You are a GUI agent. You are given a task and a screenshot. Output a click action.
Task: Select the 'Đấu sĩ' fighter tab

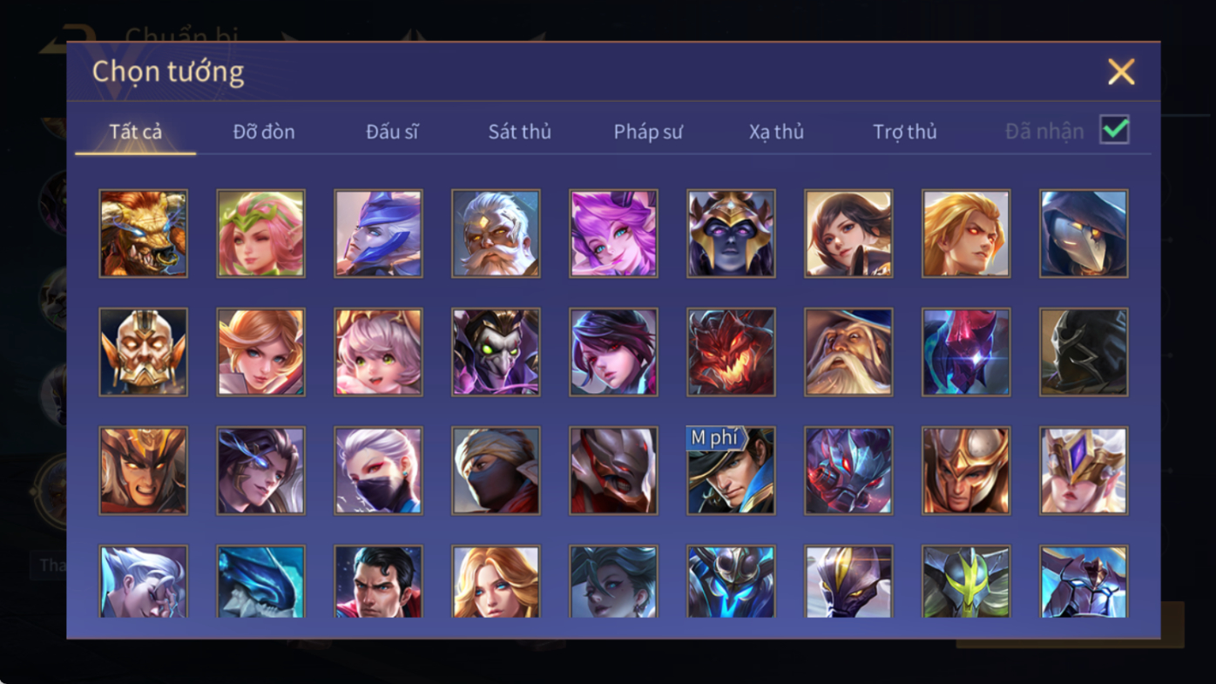(392, 132)
